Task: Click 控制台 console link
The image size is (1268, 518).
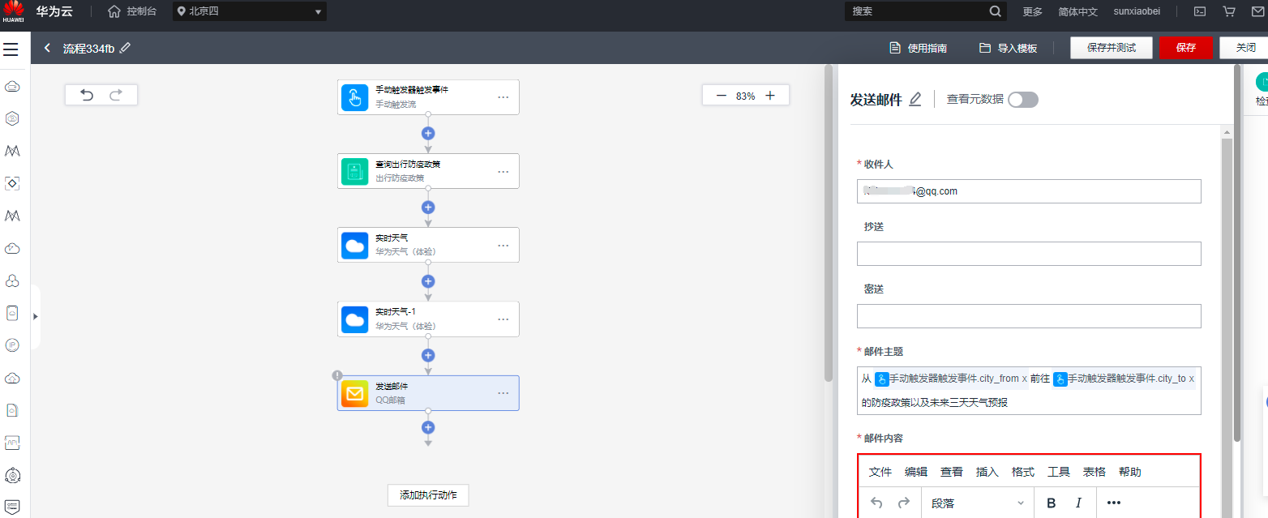Action: [142, 11]
